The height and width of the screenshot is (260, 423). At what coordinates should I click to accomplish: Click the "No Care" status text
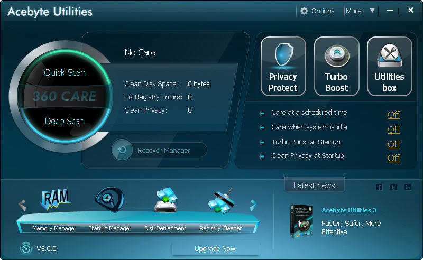coord(140,53)
